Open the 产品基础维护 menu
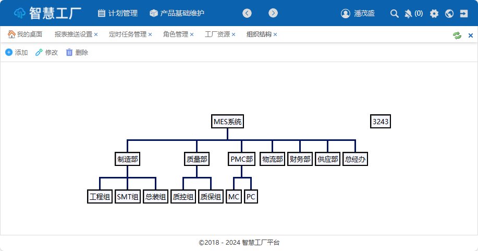The width and height of the screenshot is (478, 251). pyautogui.click(x=177, y=13)
